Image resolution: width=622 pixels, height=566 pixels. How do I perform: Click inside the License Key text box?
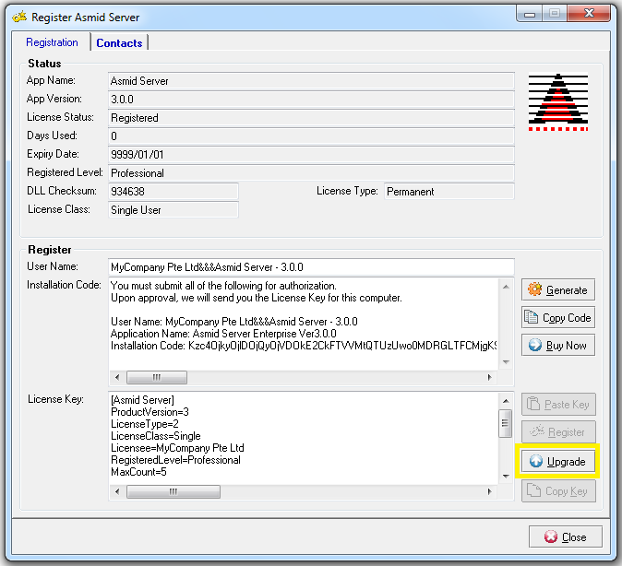click(x=303, y=435)
